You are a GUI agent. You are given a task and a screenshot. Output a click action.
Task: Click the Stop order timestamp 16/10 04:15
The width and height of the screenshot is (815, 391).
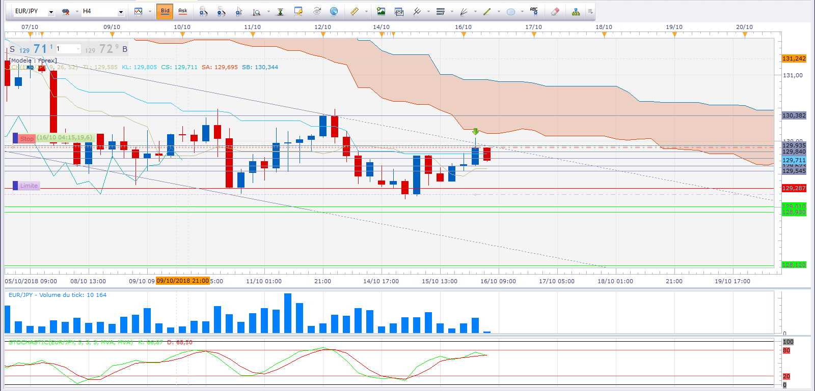pyautogui.click(x=65, y=137)
